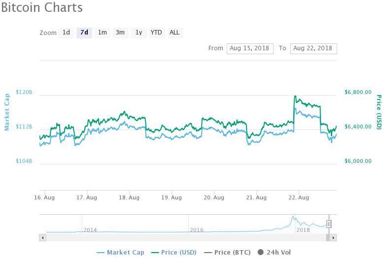Click the 2014 area in navigator
This screenshot has width=384, height=258.
click(90, 230)
